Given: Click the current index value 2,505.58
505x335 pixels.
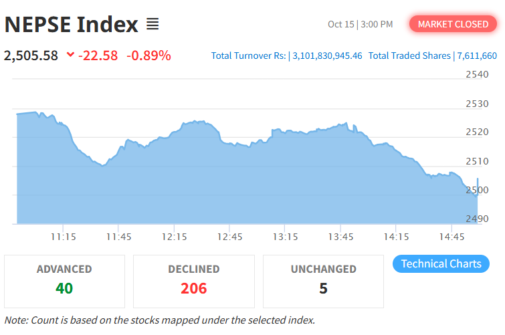Looking at the screenshot, I should click(31, 55).
